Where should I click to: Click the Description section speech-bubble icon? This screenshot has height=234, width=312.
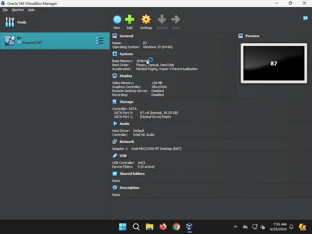point(115,188)
